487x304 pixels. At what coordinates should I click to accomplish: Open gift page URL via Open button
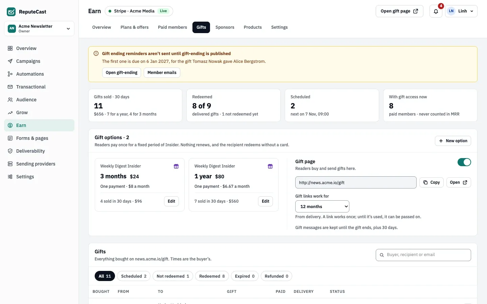pos(459,182)
